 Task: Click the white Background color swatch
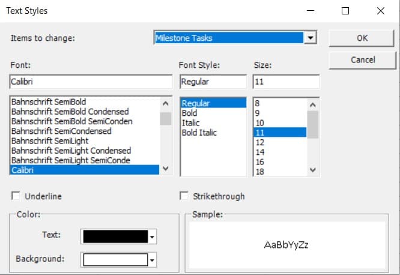115,260
